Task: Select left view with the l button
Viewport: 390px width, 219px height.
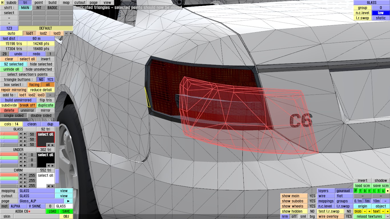Action: click(x=374, y=191)
